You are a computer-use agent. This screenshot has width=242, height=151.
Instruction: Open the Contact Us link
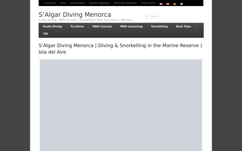pyautogui.click(x=50, y=3)
